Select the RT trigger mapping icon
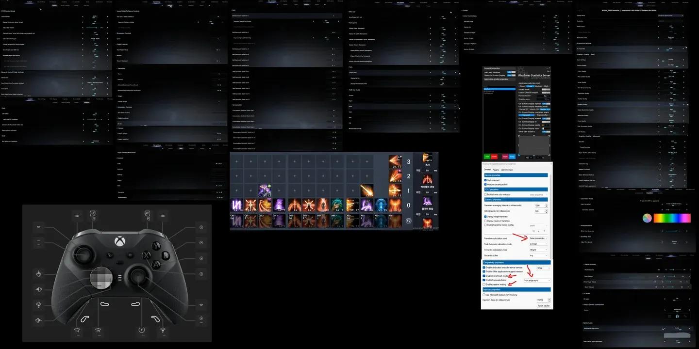This screenshot has width=699, height=349. click(x=147, y=213)
